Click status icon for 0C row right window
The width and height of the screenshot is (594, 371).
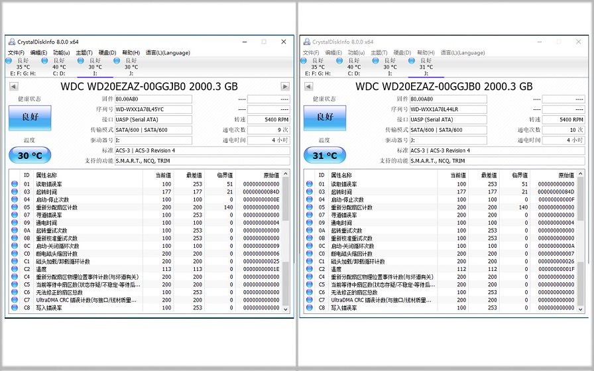[310, 246]
